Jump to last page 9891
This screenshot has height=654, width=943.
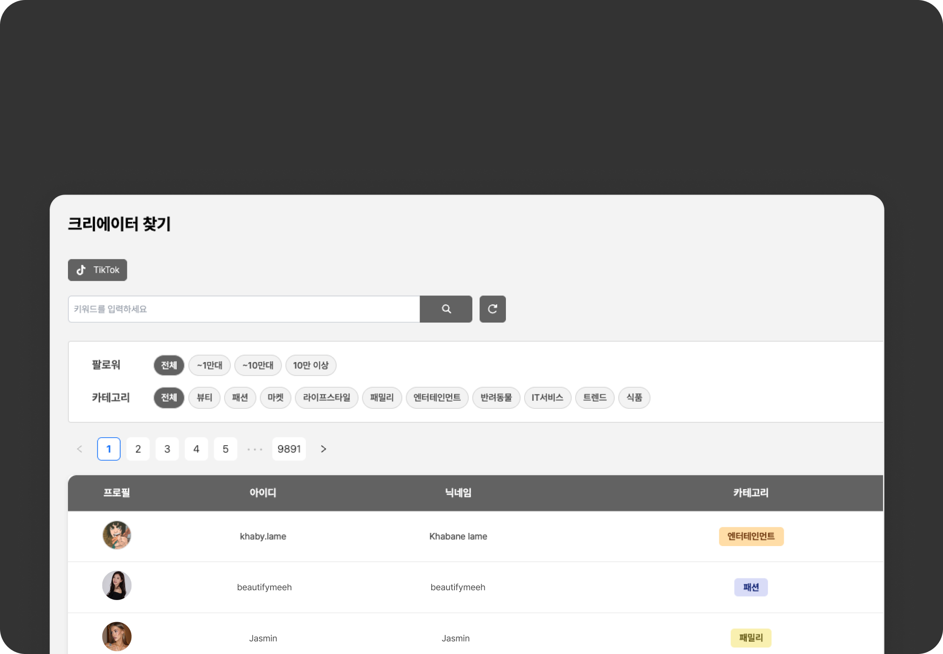tap(289, 449)
